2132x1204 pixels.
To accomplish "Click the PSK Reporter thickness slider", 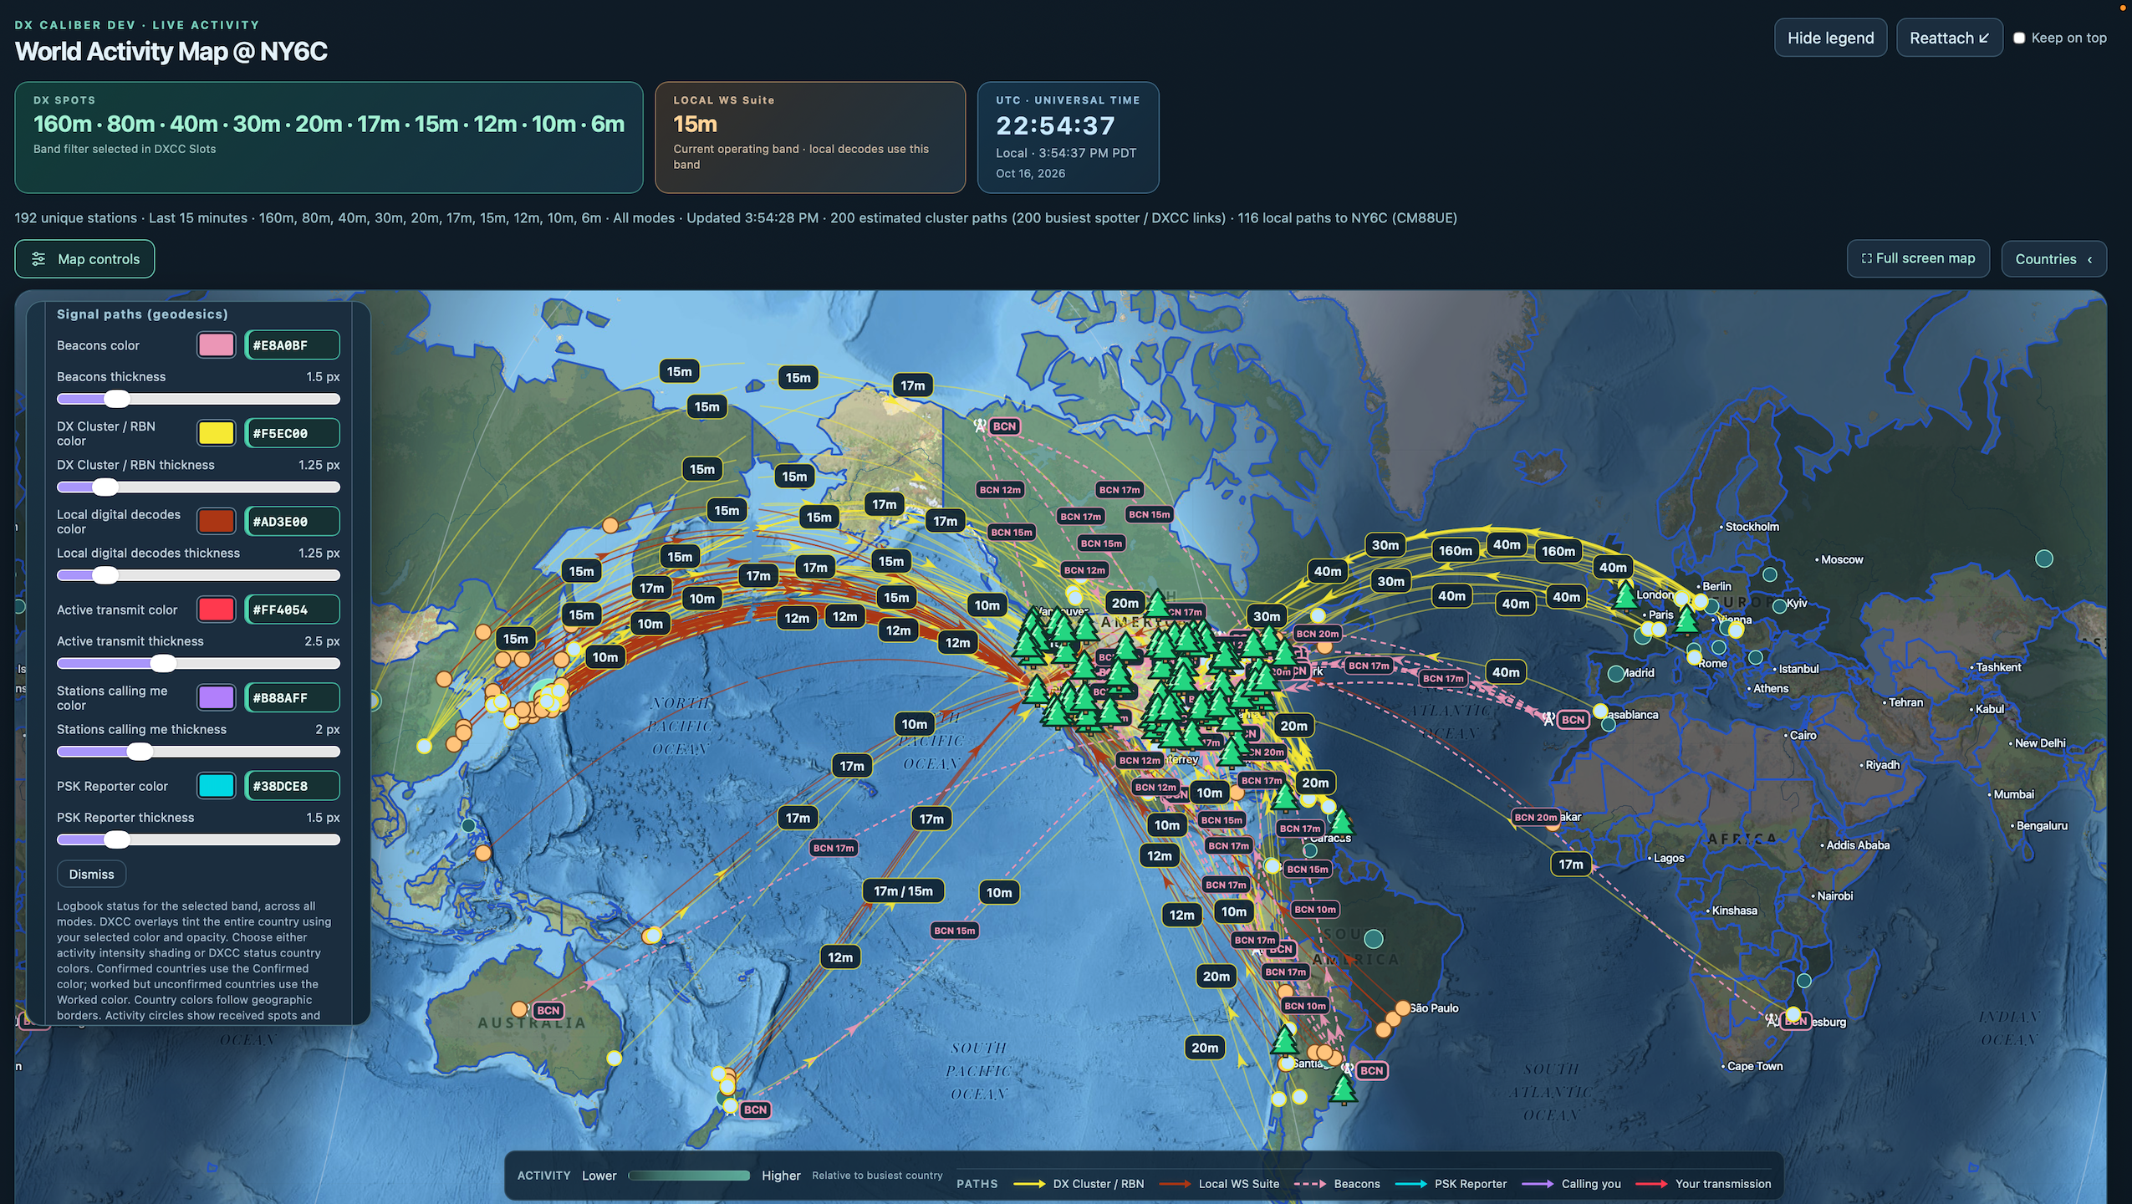I will (198, 839).
